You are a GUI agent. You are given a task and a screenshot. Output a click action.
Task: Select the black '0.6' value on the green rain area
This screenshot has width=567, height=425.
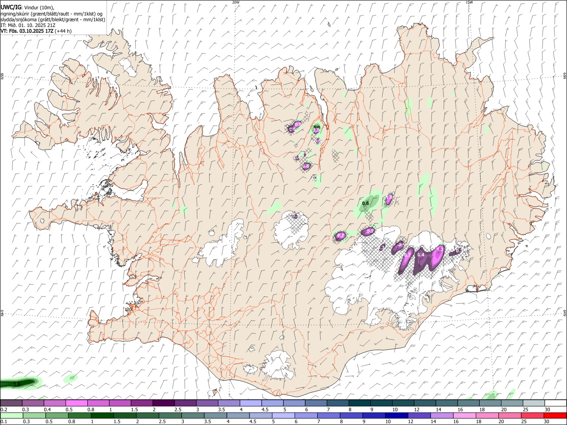tap(365, 204)
